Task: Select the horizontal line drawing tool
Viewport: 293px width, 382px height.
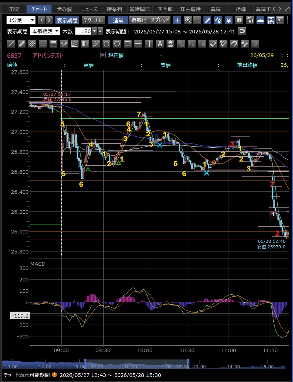Action: pyautogui.click(x=138, y=44)
